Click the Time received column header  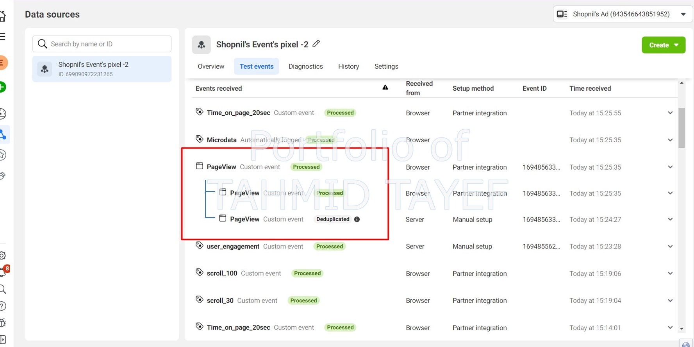pyautogui.click(x=590, y=88)
